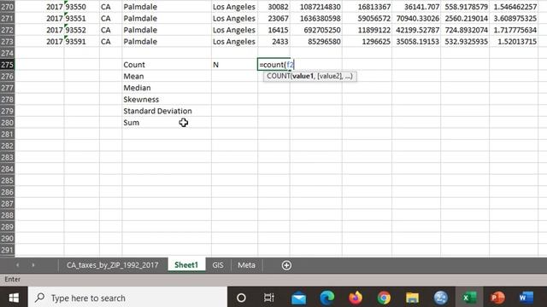Viewport: 547px width, 307px height.
Task: Click Palmdale cell in row 272
Action: point(167,30)
